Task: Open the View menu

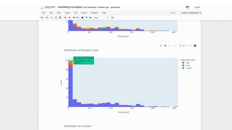Action: 59,13
